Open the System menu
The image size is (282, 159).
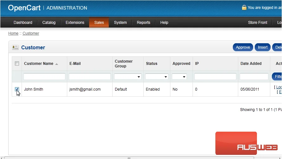click(120, 23)
